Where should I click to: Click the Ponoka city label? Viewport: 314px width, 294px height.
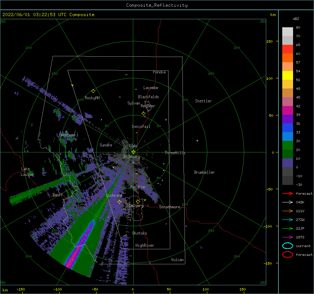(159, 72)
